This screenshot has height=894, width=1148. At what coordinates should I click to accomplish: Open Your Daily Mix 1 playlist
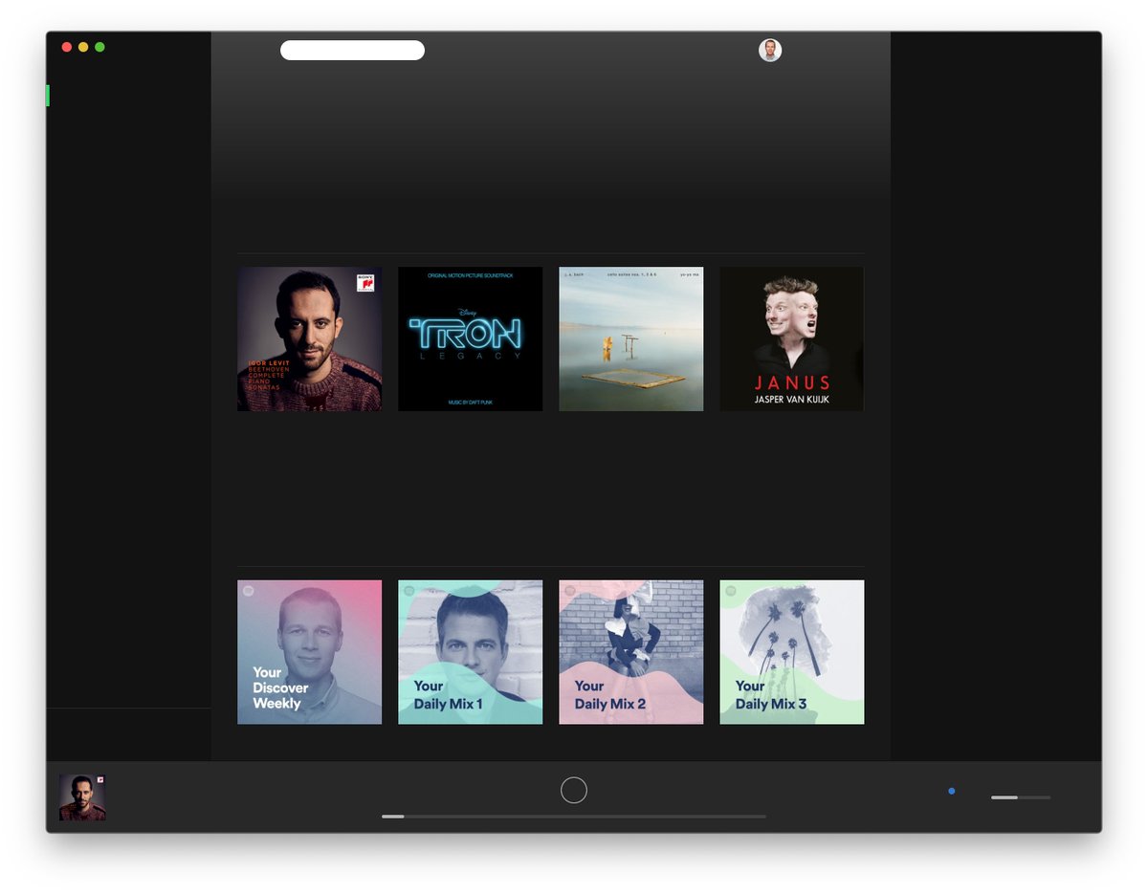point(470,652)
